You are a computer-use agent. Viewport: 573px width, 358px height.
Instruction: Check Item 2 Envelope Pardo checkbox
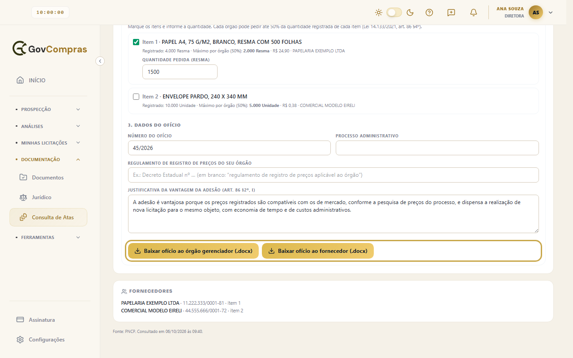click(136, 96)
